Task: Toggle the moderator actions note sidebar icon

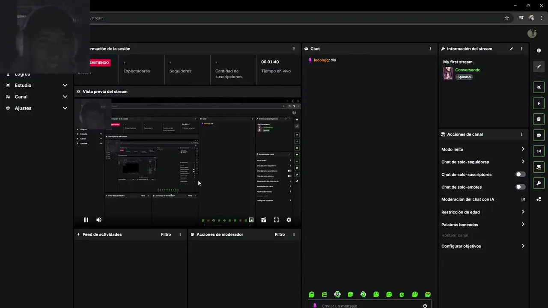Action: [539, 119]
